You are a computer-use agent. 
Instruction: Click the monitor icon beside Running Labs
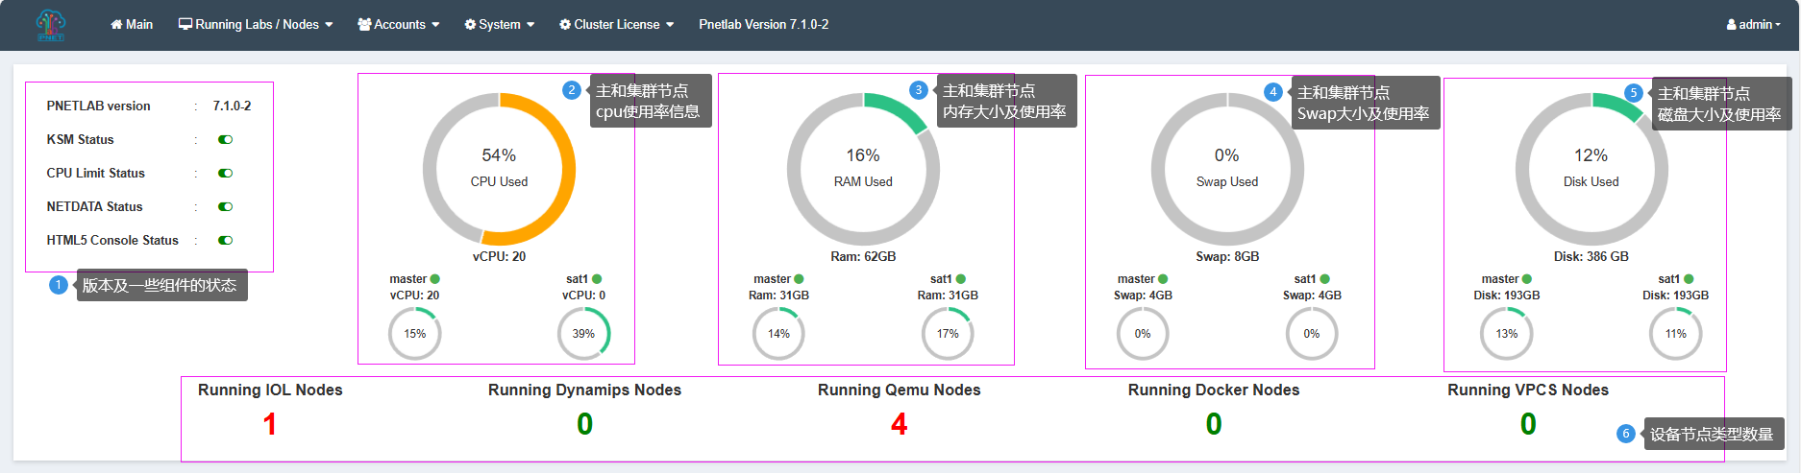point(185,24)
